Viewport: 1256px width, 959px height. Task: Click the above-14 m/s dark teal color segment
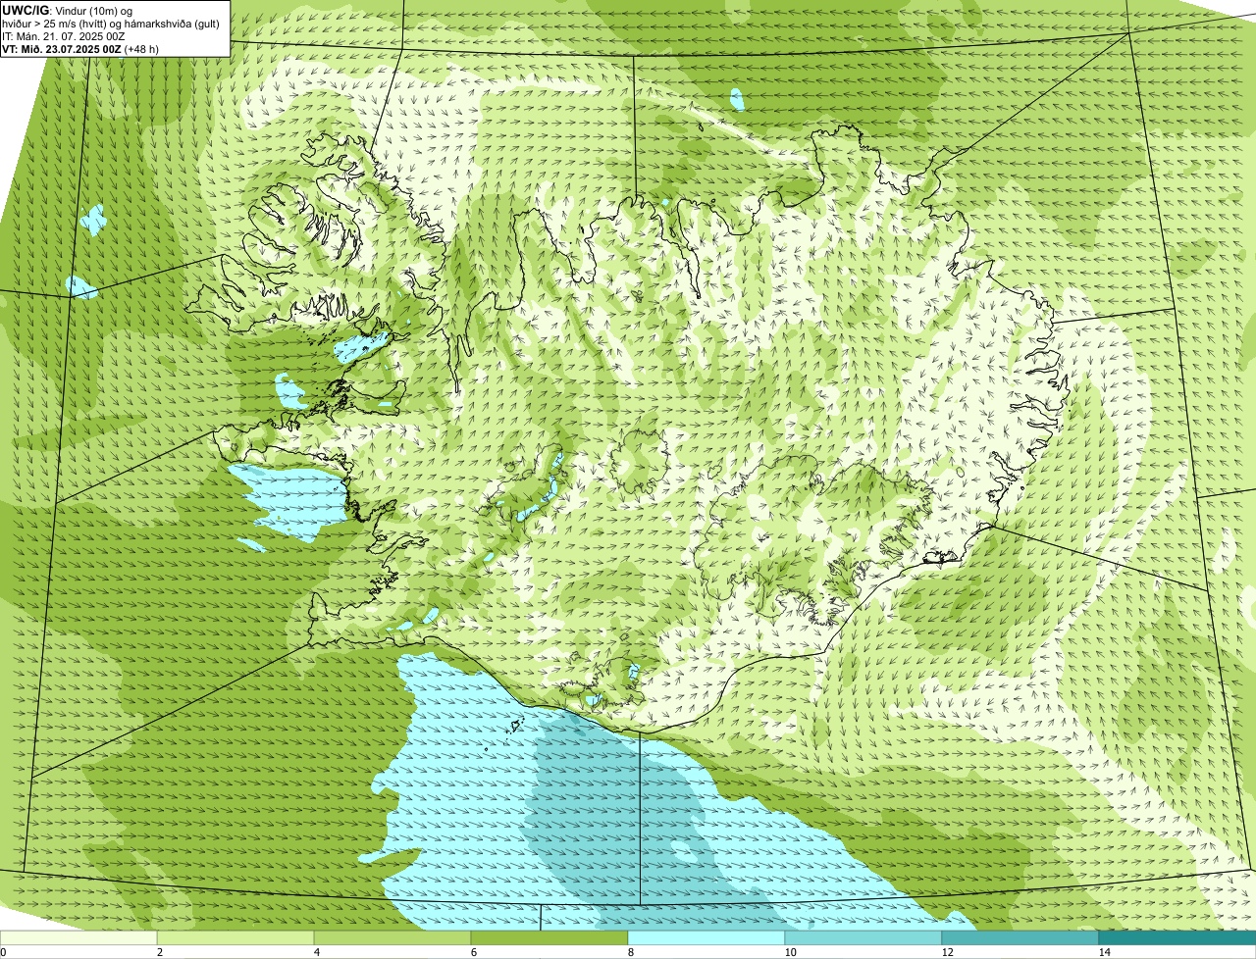point(1177,937)
